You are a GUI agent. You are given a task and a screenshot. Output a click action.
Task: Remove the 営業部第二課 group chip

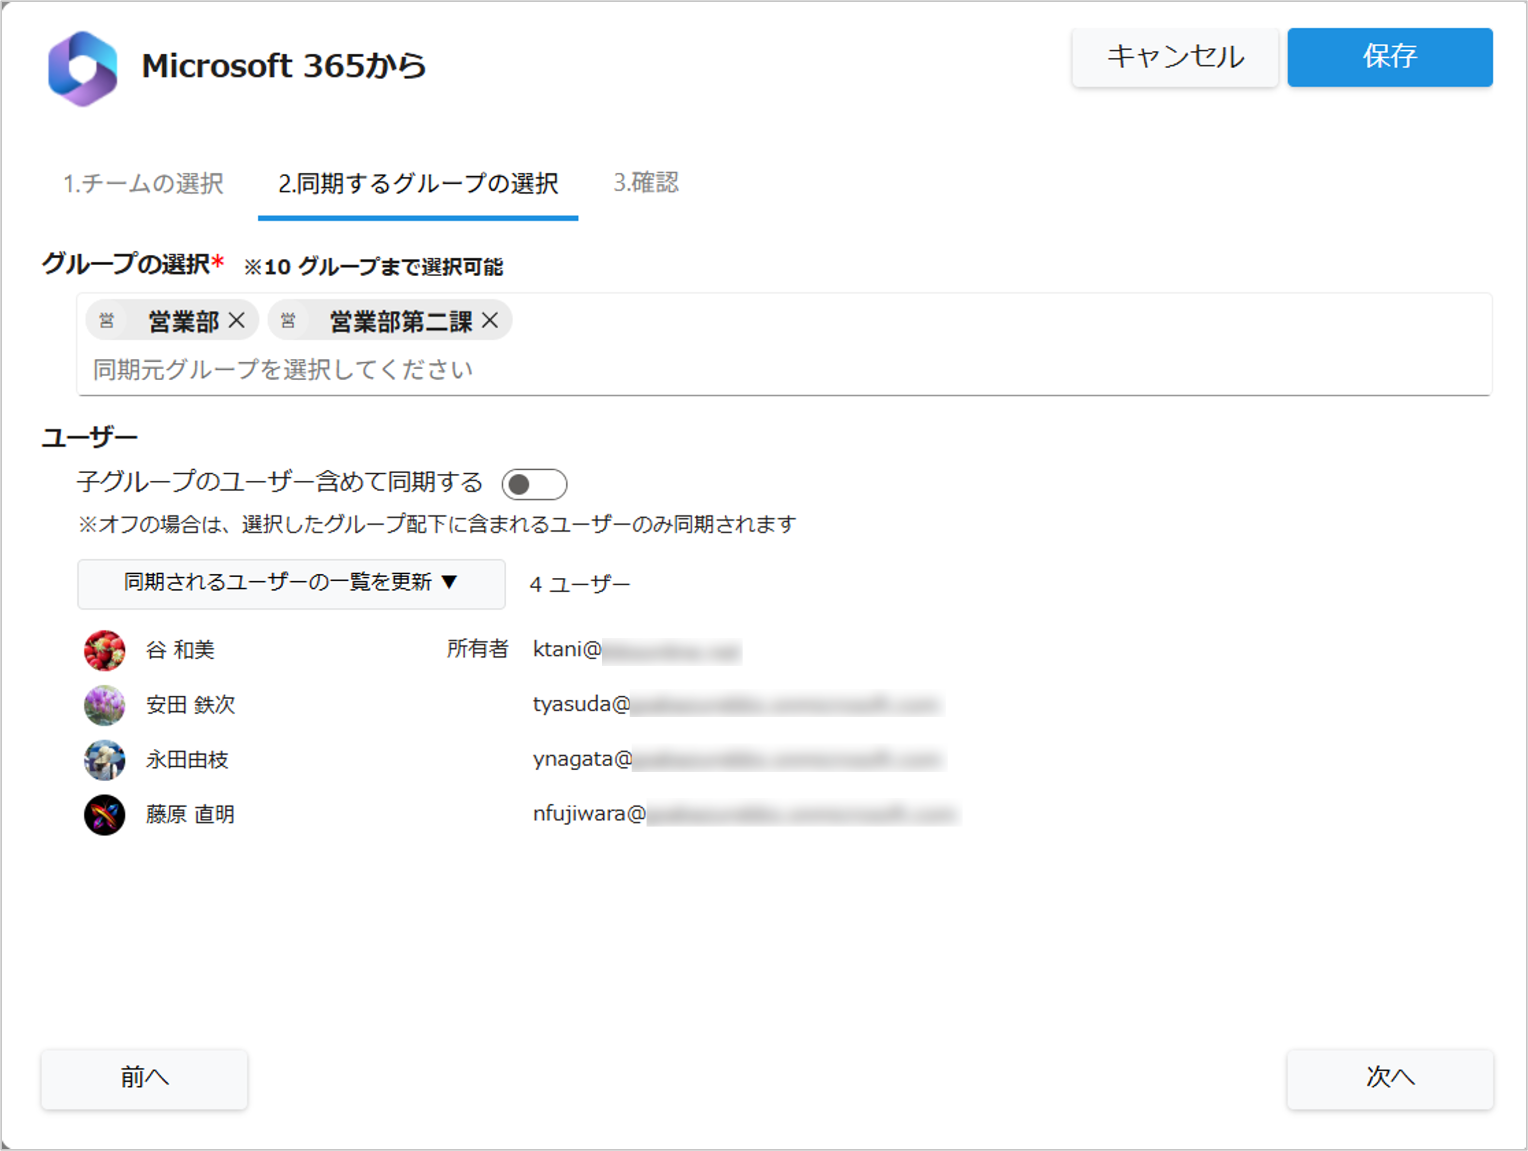pyautogui.click(x=490, y=320)
